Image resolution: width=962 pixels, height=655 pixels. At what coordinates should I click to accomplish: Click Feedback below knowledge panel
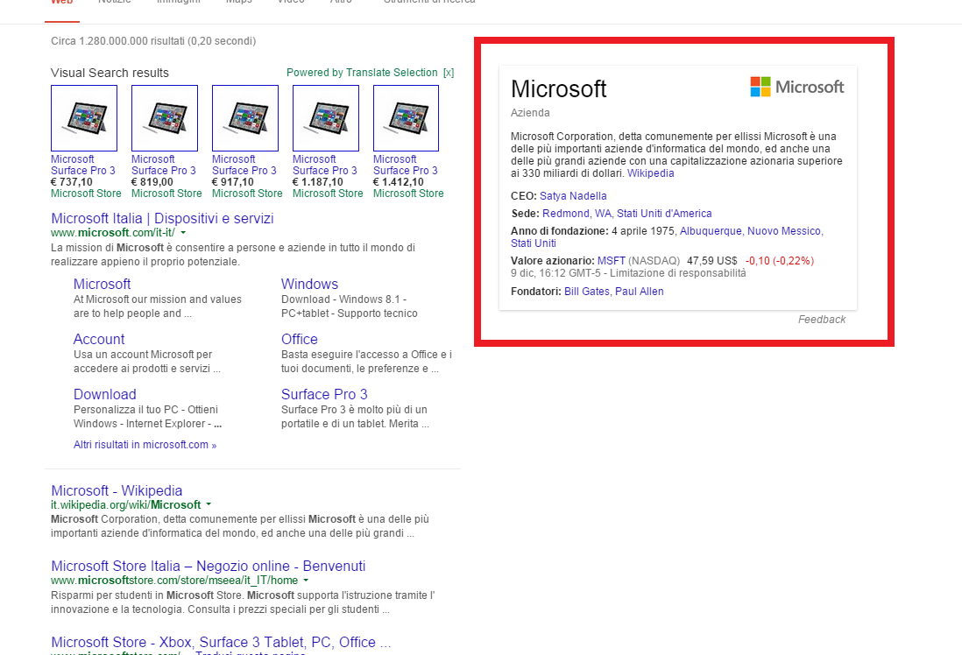822,320
